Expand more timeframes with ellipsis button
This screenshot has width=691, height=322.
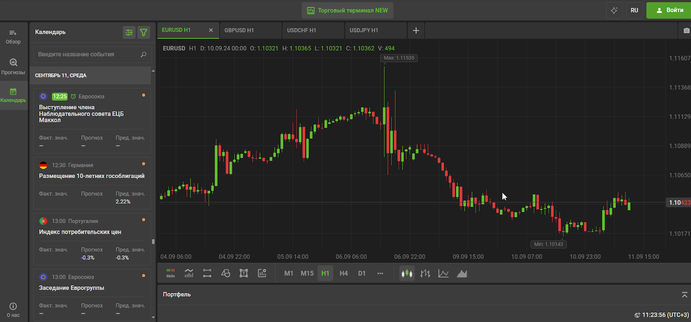(x=380, y=273)
